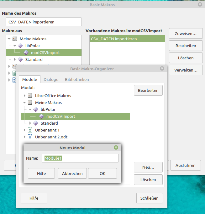Select modCSVImport row in Basic Makros tree

click(44, 52)
